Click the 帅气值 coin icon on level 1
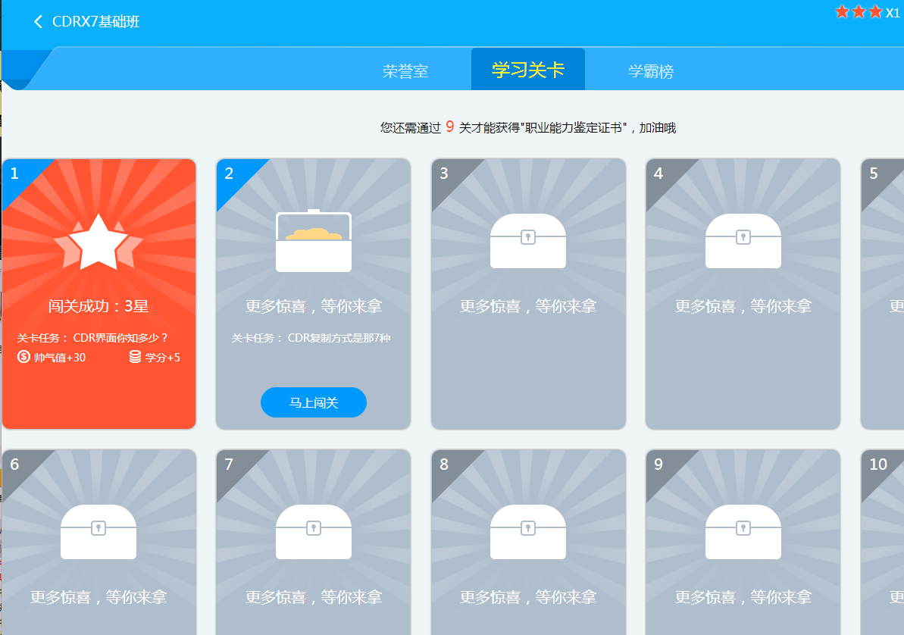Image resolution: width=904 pixels, height=635 pixels. (24, 357)
